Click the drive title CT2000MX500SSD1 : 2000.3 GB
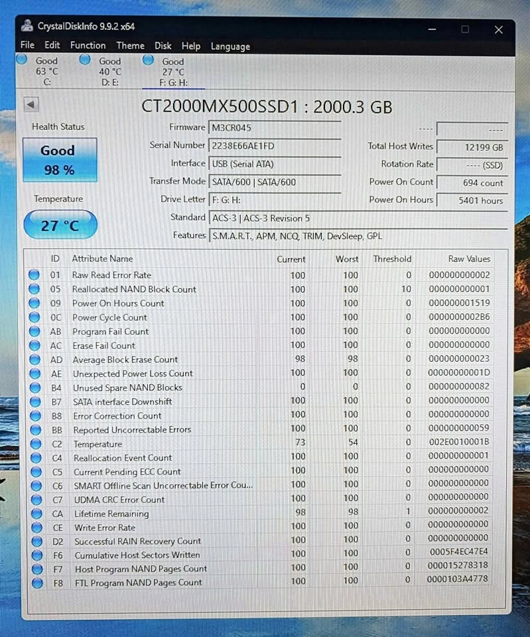Screen dimensions: 530x637 coord(267,107)
